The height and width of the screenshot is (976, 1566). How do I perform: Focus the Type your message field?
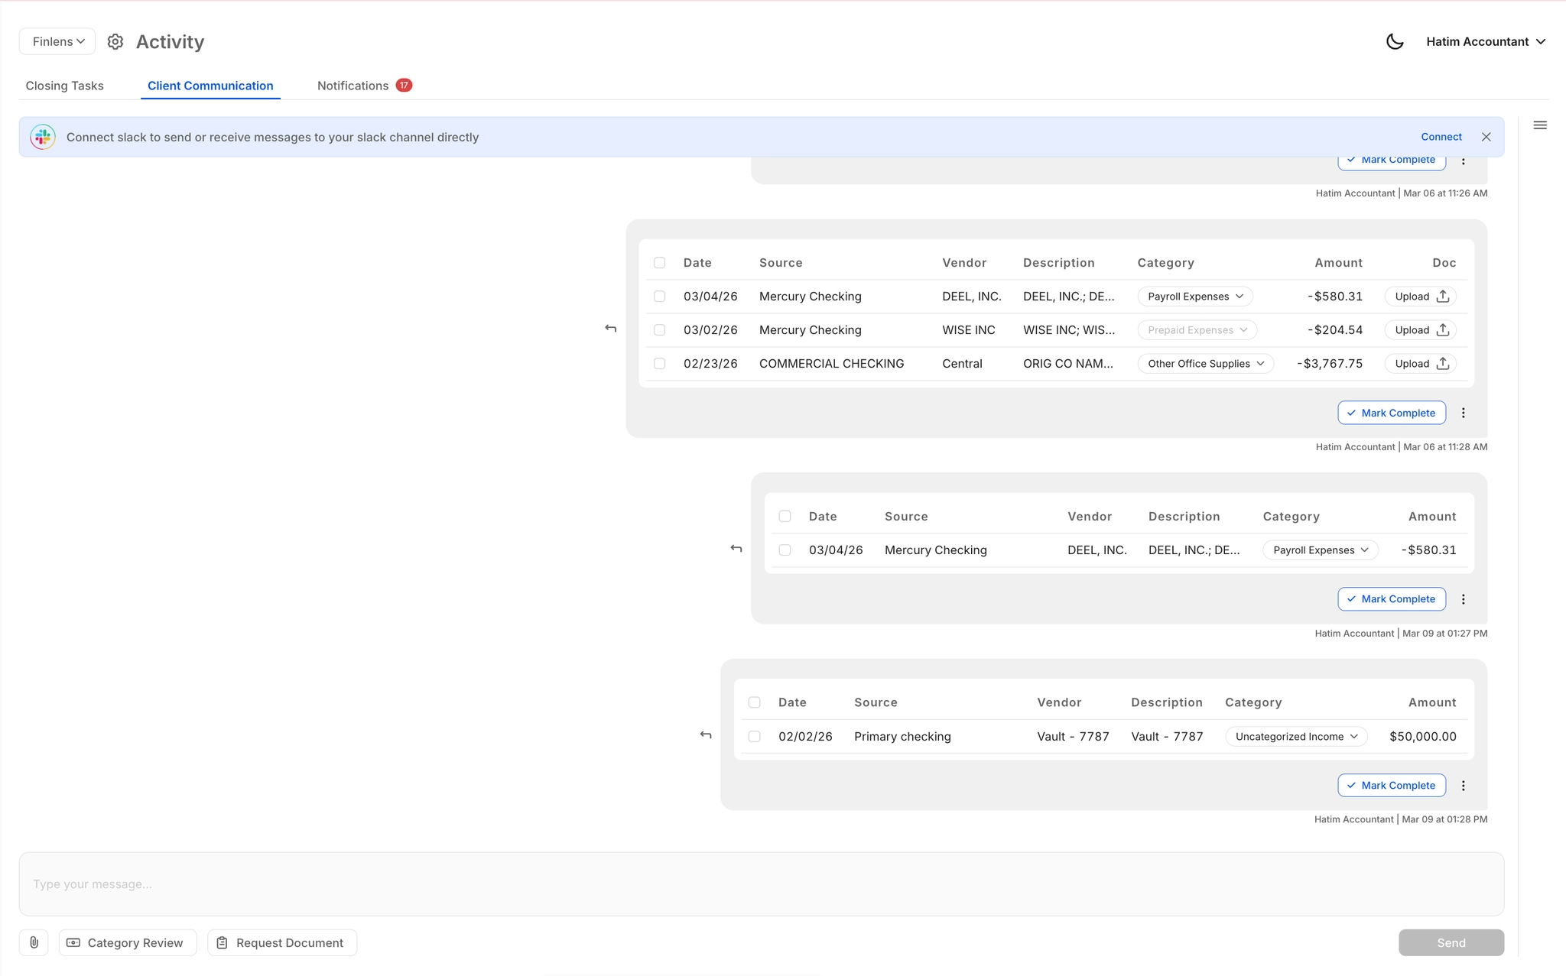(761, 884)
